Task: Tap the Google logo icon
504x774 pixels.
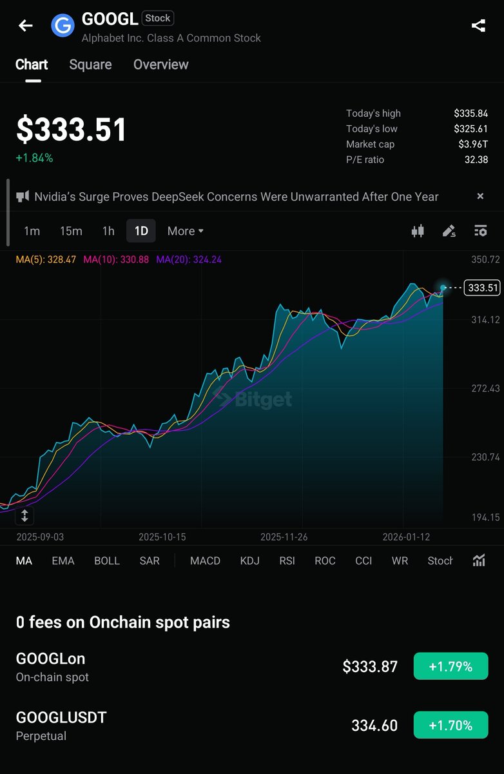Action: (x=63, y=26)
